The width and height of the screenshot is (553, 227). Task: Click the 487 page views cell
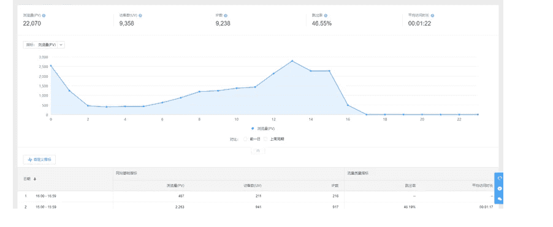pos(181,196)
